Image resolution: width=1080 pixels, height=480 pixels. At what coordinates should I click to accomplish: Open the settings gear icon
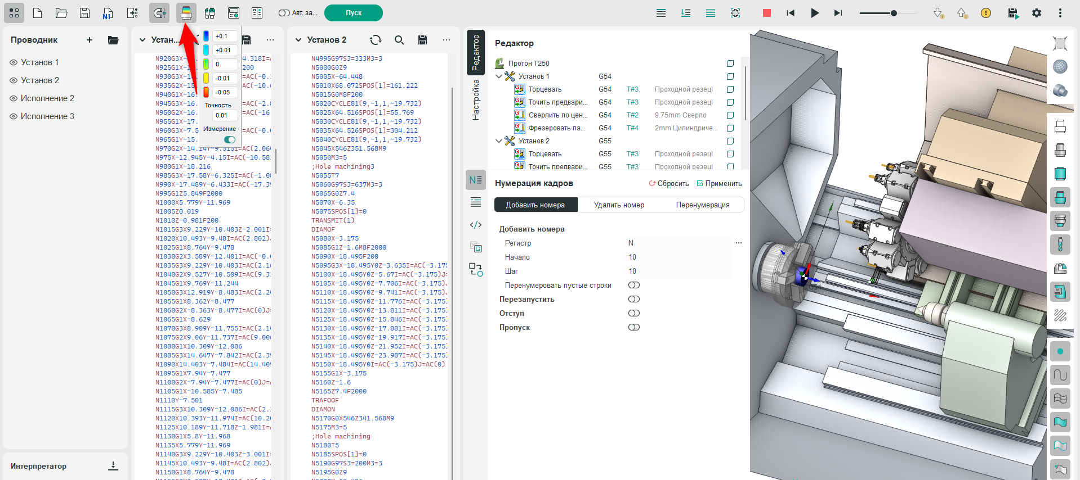(1036, 13)
